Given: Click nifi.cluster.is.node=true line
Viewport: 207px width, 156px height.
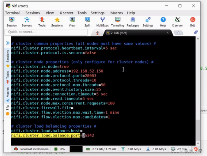Looking at the screenshot, I should (40, 66).
